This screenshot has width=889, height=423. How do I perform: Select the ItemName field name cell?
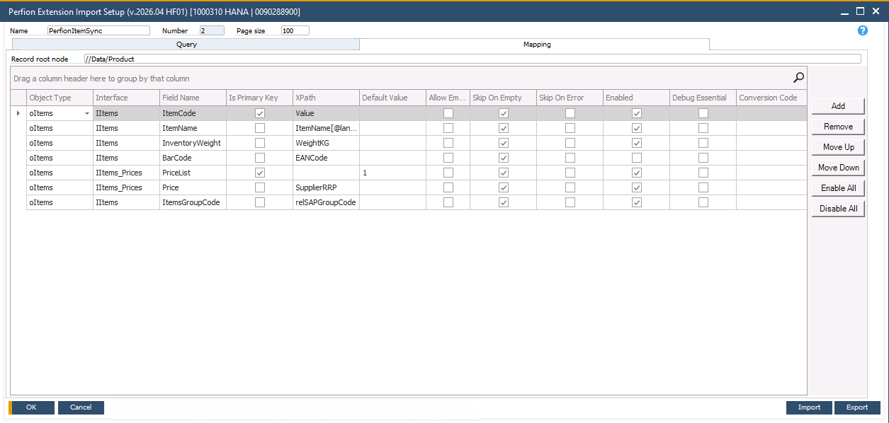click(x=193, y=128)
